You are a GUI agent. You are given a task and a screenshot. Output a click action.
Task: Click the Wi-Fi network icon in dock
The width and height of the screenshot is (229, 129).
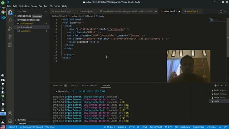click(x=3, y=84)
